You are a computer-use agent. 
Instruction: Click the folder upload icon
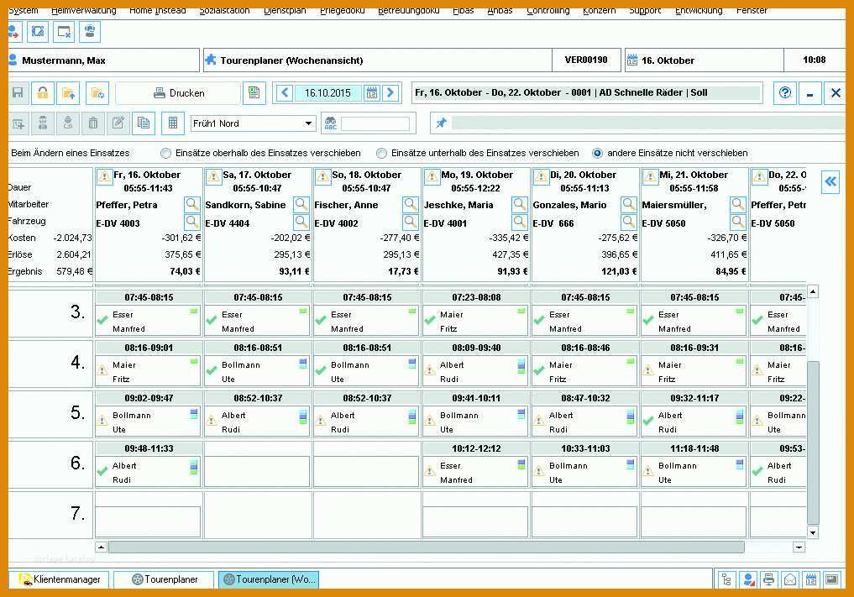(69, 93)
